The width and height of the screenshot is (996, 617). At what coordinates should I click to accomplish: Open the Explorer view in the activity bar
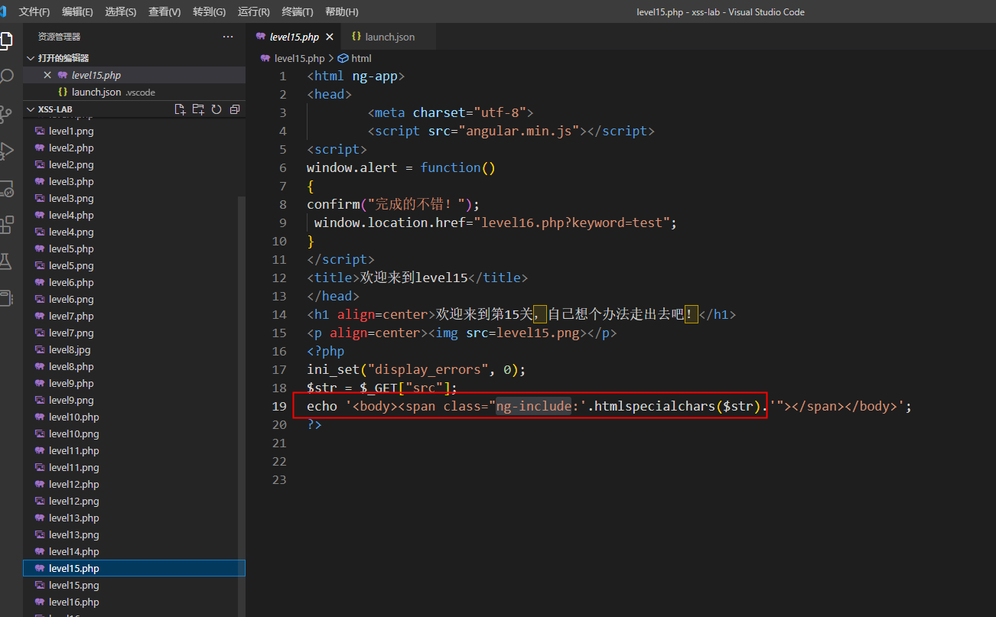[6, 40]
